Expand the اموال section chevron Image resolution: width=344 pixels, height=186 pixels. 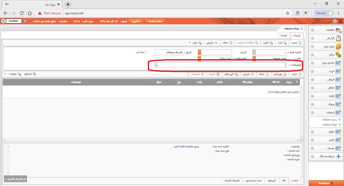(313, 132)
